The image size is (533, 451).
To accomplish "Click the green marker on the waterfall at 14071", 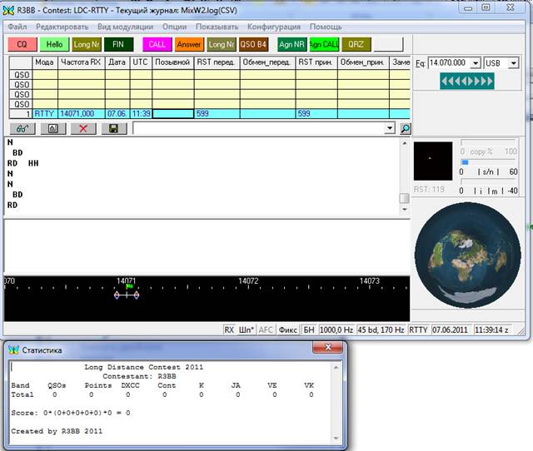I will (128, 285).
